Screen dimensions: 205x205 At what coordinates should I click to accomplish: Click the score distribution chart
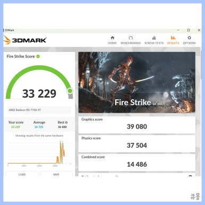click(39, 153)
